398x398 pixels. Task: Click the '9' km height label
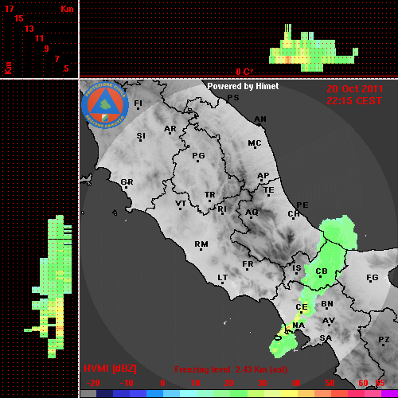click(47, 49)
